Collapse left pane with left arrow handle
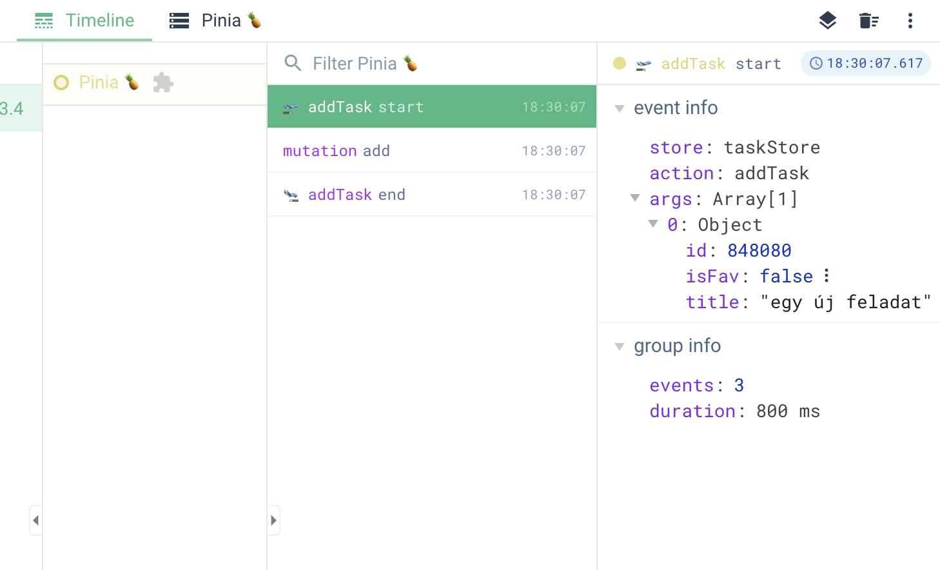 pos(36,520)
